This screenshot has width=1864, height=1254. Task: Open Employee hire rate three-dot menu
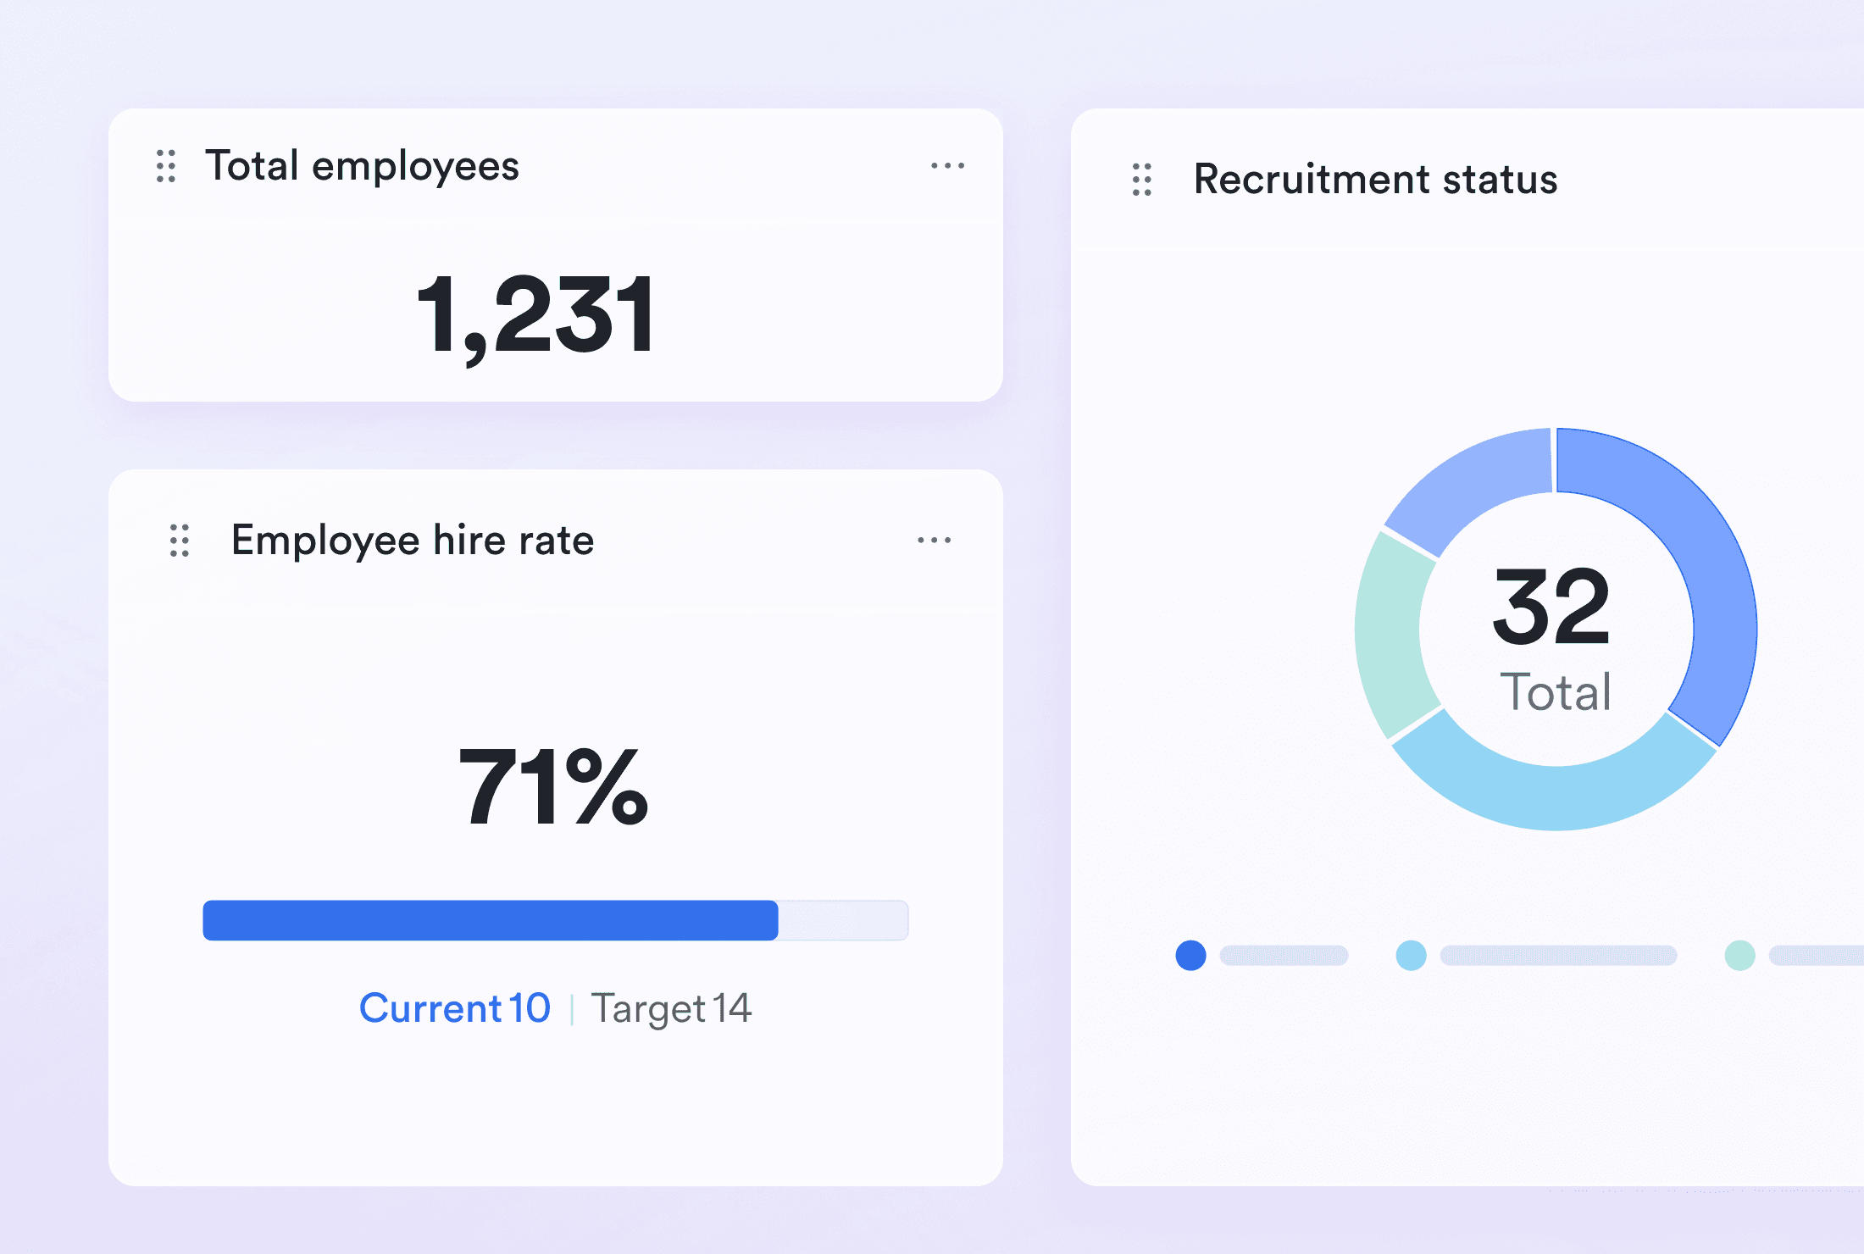click(934, 541)
